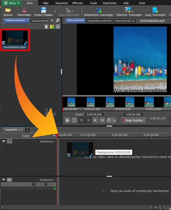171x210 pixels.
Task: Delete selected file with trash icon
Action: pos(46,27)
